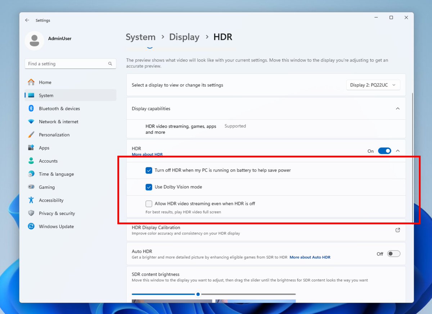432x314 pixels.
Task: Collapse the Display capabilities section
Action: point(398,108)
